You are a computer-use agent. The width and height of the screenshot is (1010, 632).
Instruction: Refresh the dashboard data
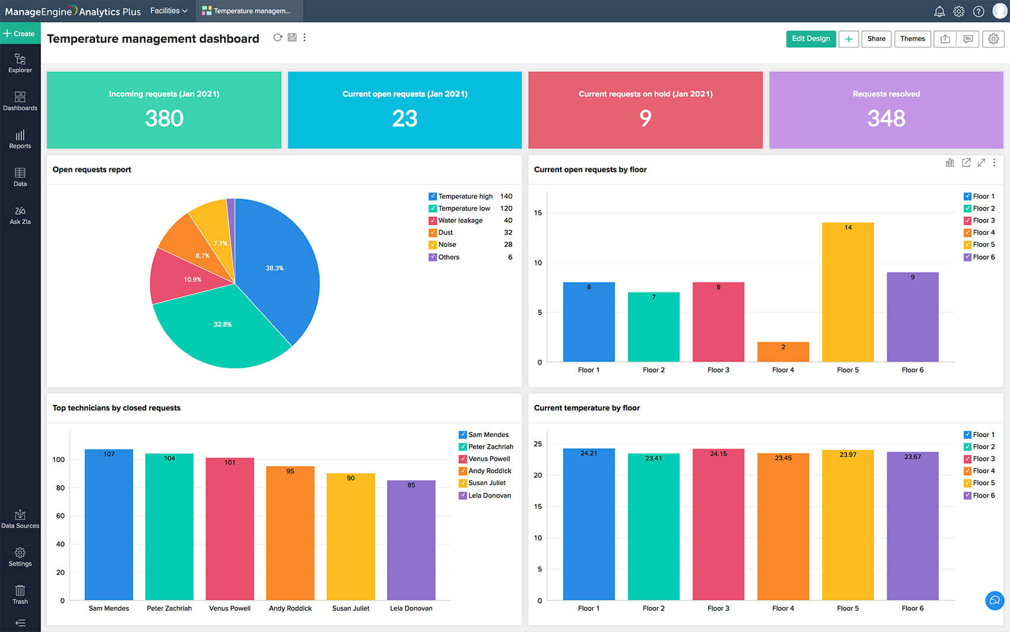(x=277, y=37)
